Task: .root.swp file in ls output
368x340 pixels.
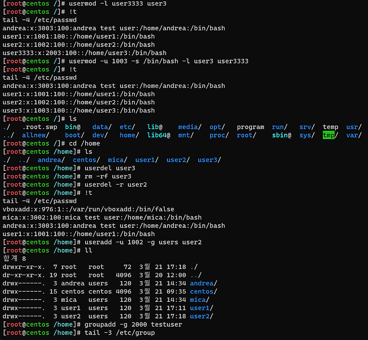Action: pos(40,127)
